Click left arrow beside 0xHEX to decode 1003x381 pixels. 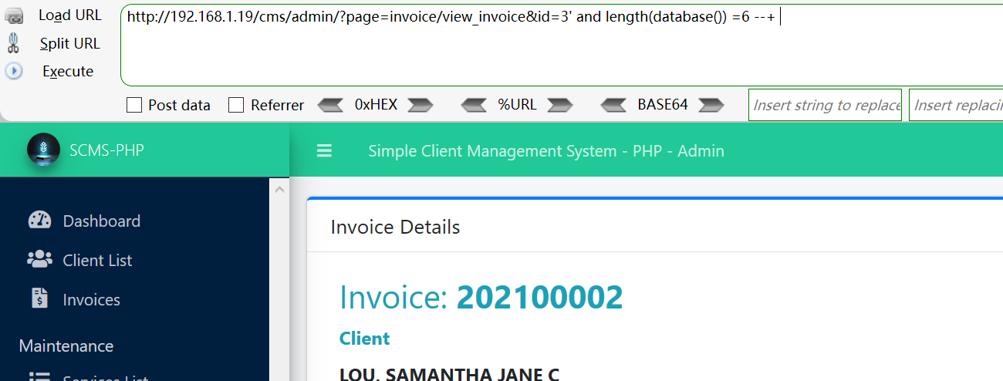tap(330, 105)
